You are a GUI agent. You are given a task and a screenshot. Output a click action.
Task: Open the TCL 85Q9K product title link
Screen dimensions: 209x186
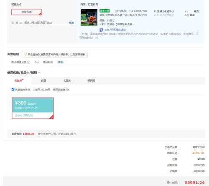123,13
